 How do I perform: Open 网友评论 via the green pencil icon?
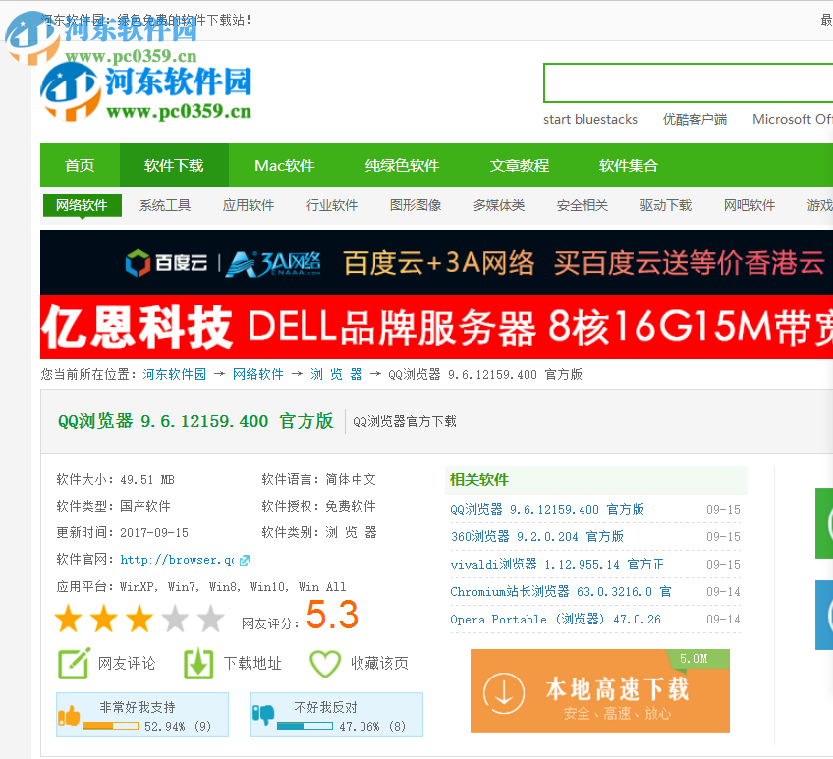73,663
